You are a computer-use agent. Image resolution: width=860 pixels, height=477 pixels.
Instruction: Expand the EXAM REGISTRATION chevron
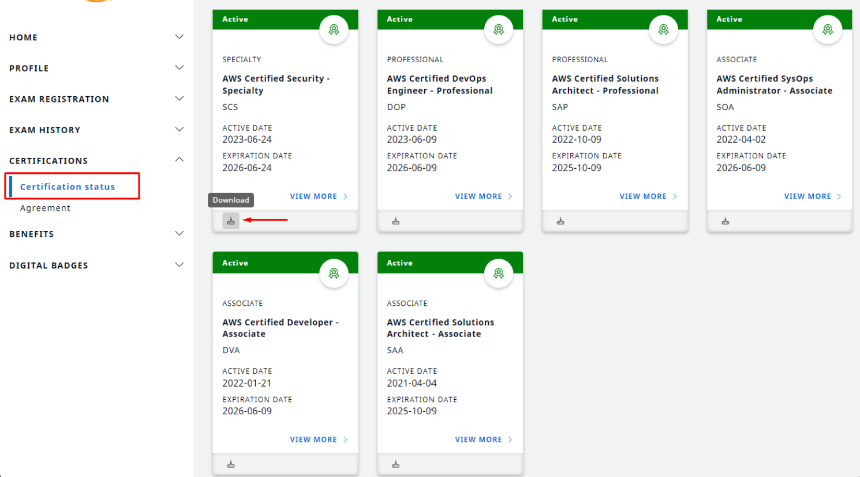(x=180, y=99)
